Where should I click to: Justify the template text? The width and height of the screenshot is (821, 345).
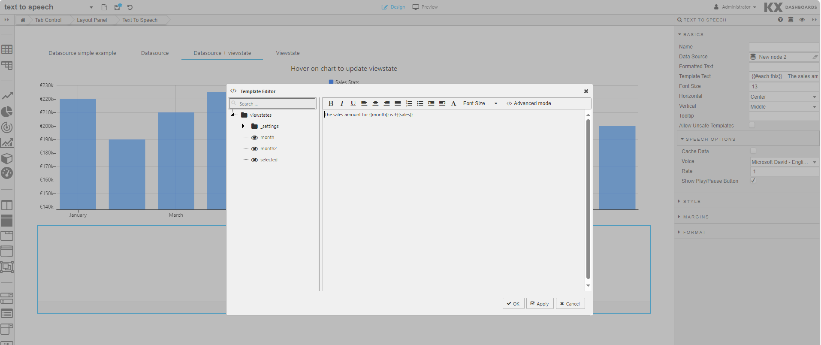coord(398,103)
